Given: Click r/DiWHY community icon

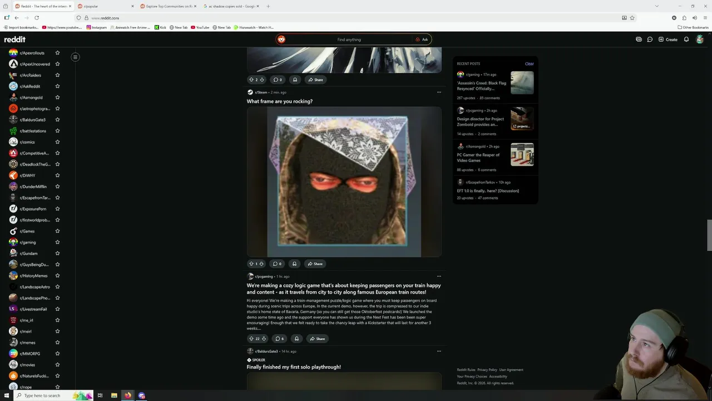Looking at the screenshot, I should pos(13,175).
